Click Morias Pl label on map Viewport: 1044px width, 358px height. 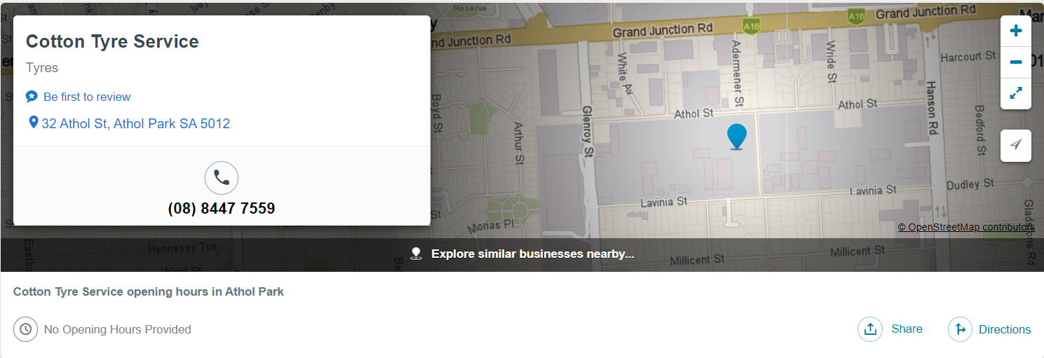coord(490,225)
